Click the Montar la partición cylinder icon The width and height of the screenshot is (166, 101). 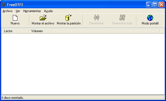tap(68, 18)
